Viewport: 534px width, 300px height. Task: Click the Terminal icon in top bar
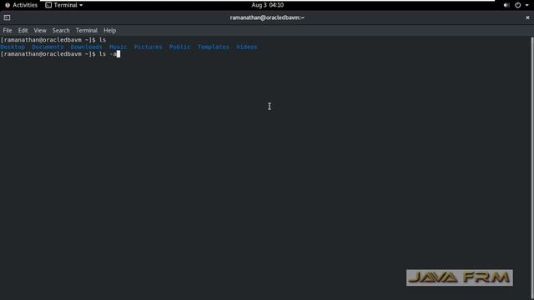[48, 5]
